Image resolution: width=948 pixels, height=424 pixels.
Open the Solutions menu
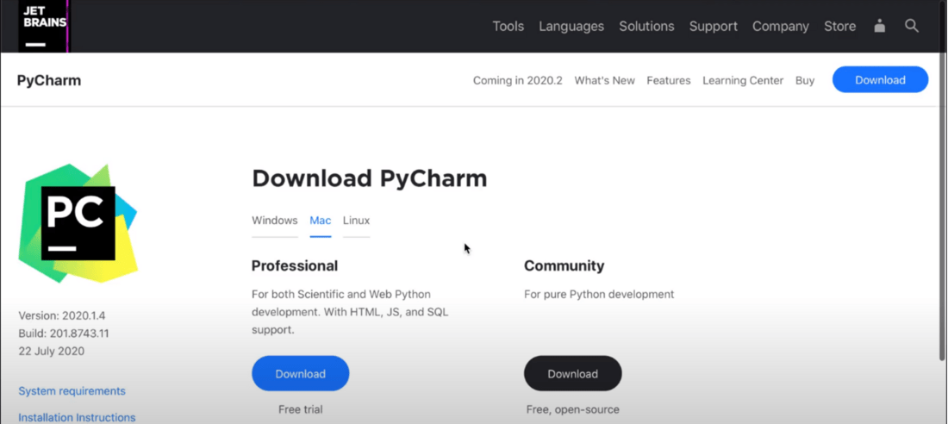(646, 27)
